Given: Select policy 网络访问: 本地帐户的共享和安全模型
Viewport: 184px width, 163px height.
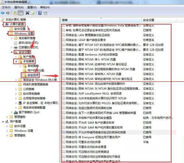Looking at the screenshot, I should pos(89,118).
